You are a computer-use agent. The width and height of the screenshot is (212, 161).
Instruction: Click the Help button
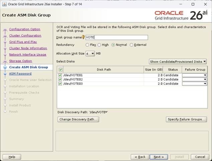(12, 157)
